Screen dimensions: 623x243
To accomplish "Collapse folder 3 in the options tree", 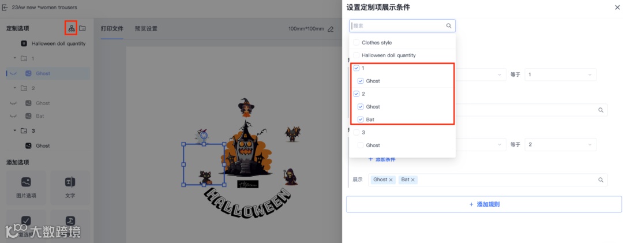I will point(15,130).
